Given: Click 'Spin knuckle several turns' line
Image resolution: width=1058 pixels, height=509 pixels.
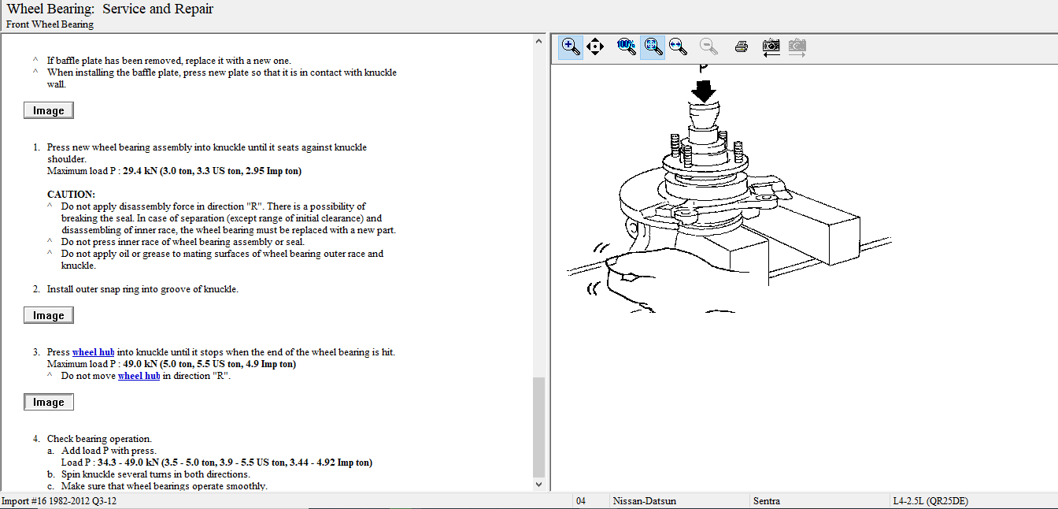Looking at the screenshot, I should (x=156, y=474).
